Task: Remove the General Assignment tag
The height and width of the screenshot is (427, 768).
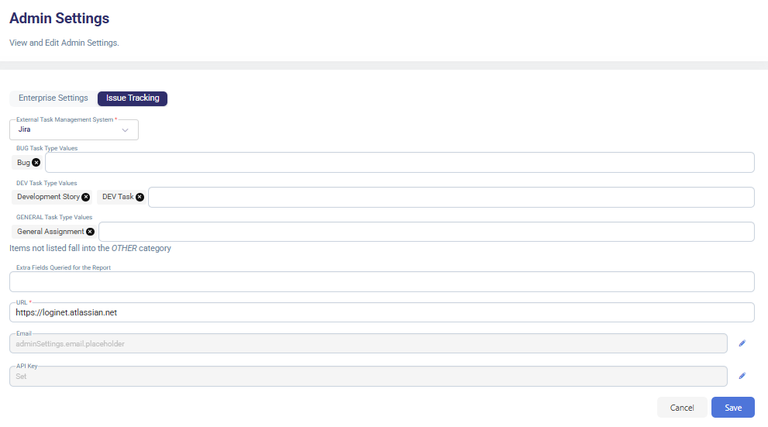Action: click(91, 232)
